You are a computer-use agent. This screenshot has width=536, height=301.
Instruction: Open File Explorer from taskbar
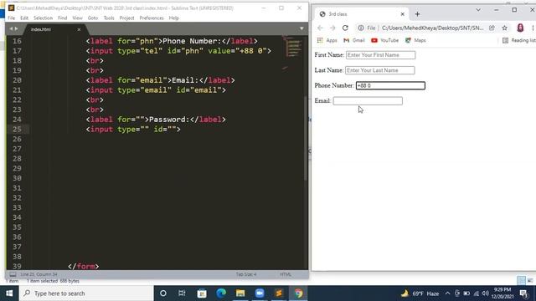[240, 293]
